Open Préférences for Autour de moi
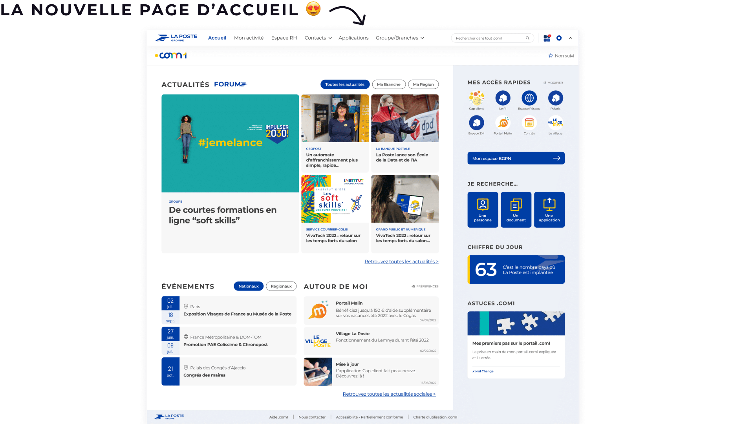 pyautogui.click(x=425, y=286)
